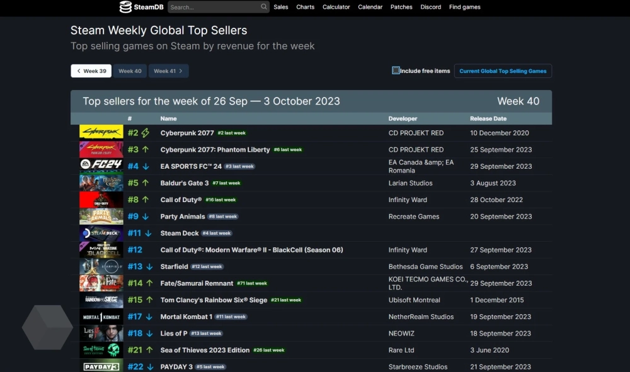Viewport: 630px width, 372px height.
Task: Enable the Include free items checkbox
Action: pos(396,71)
